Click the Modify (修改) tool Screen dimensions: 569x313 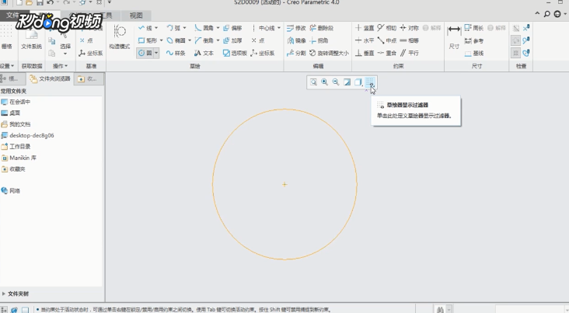pyautogui.click(x=296, y=28)
